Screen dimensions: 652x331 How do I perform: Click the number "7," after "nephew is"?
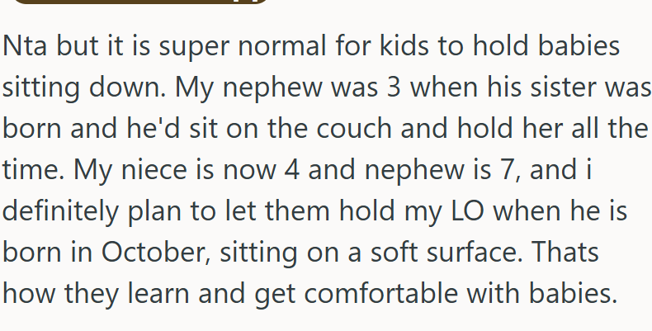click(512, 170)
